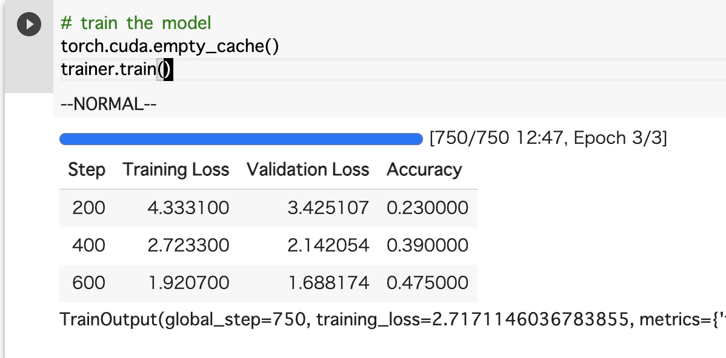The height and width of the screenshot is (358, 726).
Task: Click the trainer.train() code line
Action: pos(117,70)
